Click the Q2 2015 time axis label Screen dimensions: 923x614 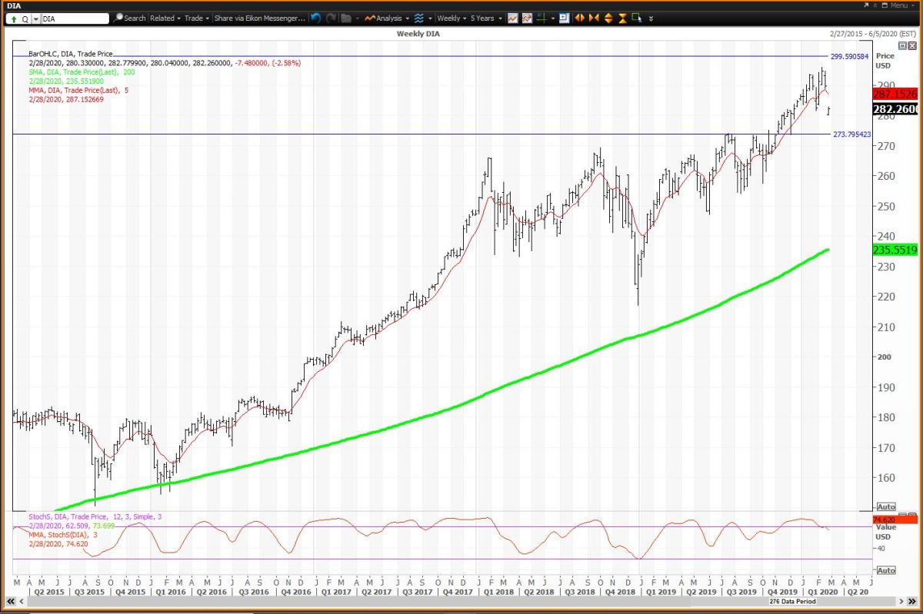coord(49,592)
